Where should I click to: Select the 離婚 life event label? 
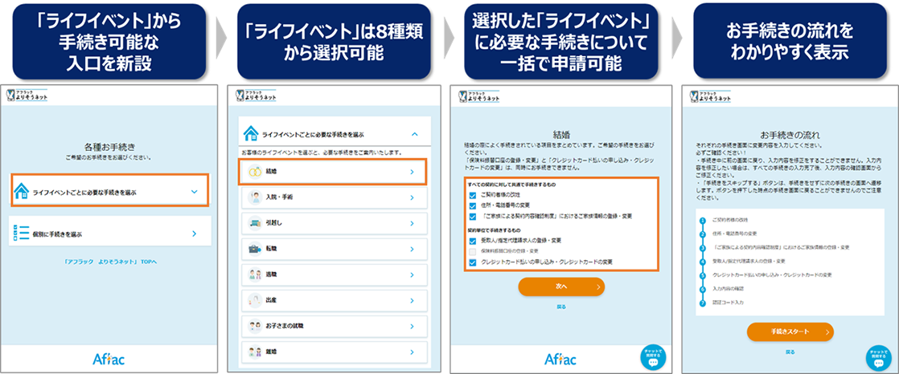[271, 351]
